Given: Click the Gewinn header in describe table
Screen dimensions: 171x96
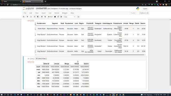Looking at the screenshot, I should pos(86,64).
